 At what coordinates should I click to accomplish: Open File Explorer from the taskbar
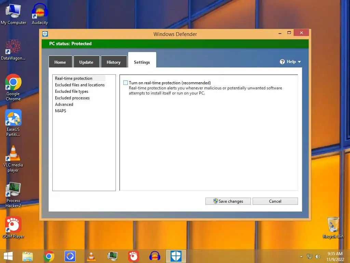[x=27, y=256]
